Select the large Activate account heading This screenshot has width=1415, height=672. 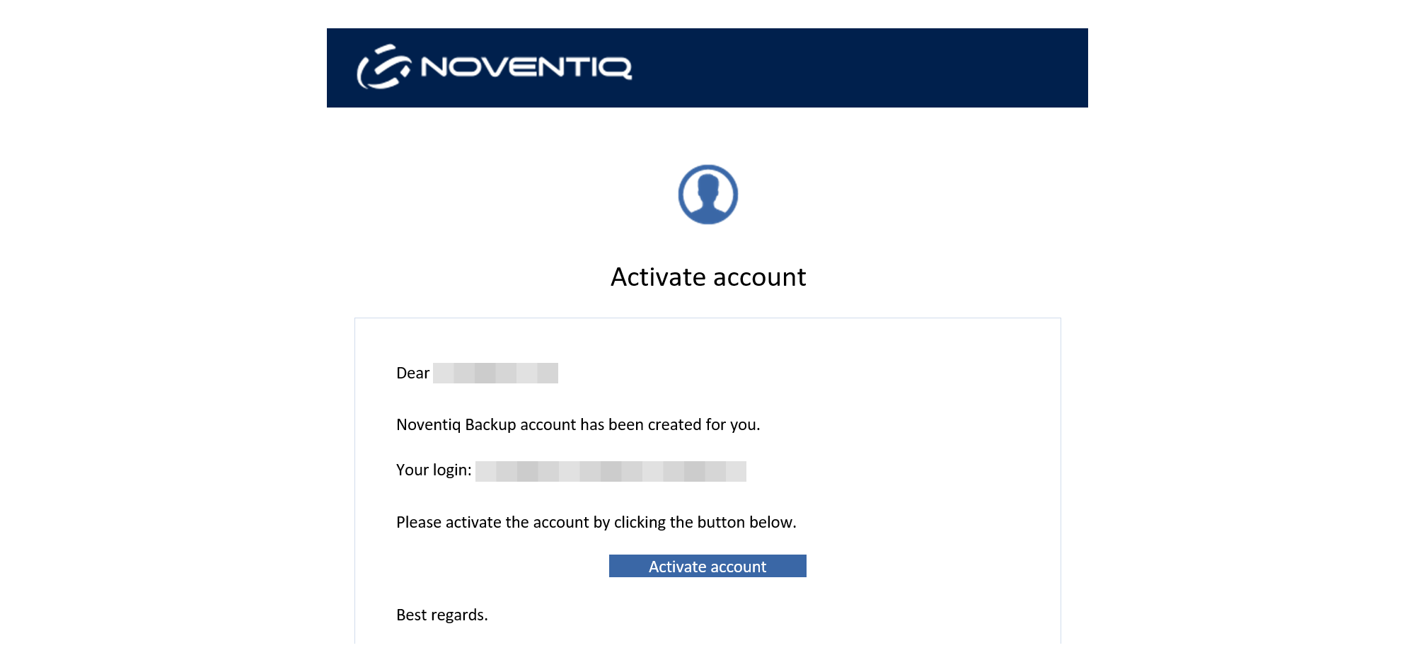click(707, 277)
